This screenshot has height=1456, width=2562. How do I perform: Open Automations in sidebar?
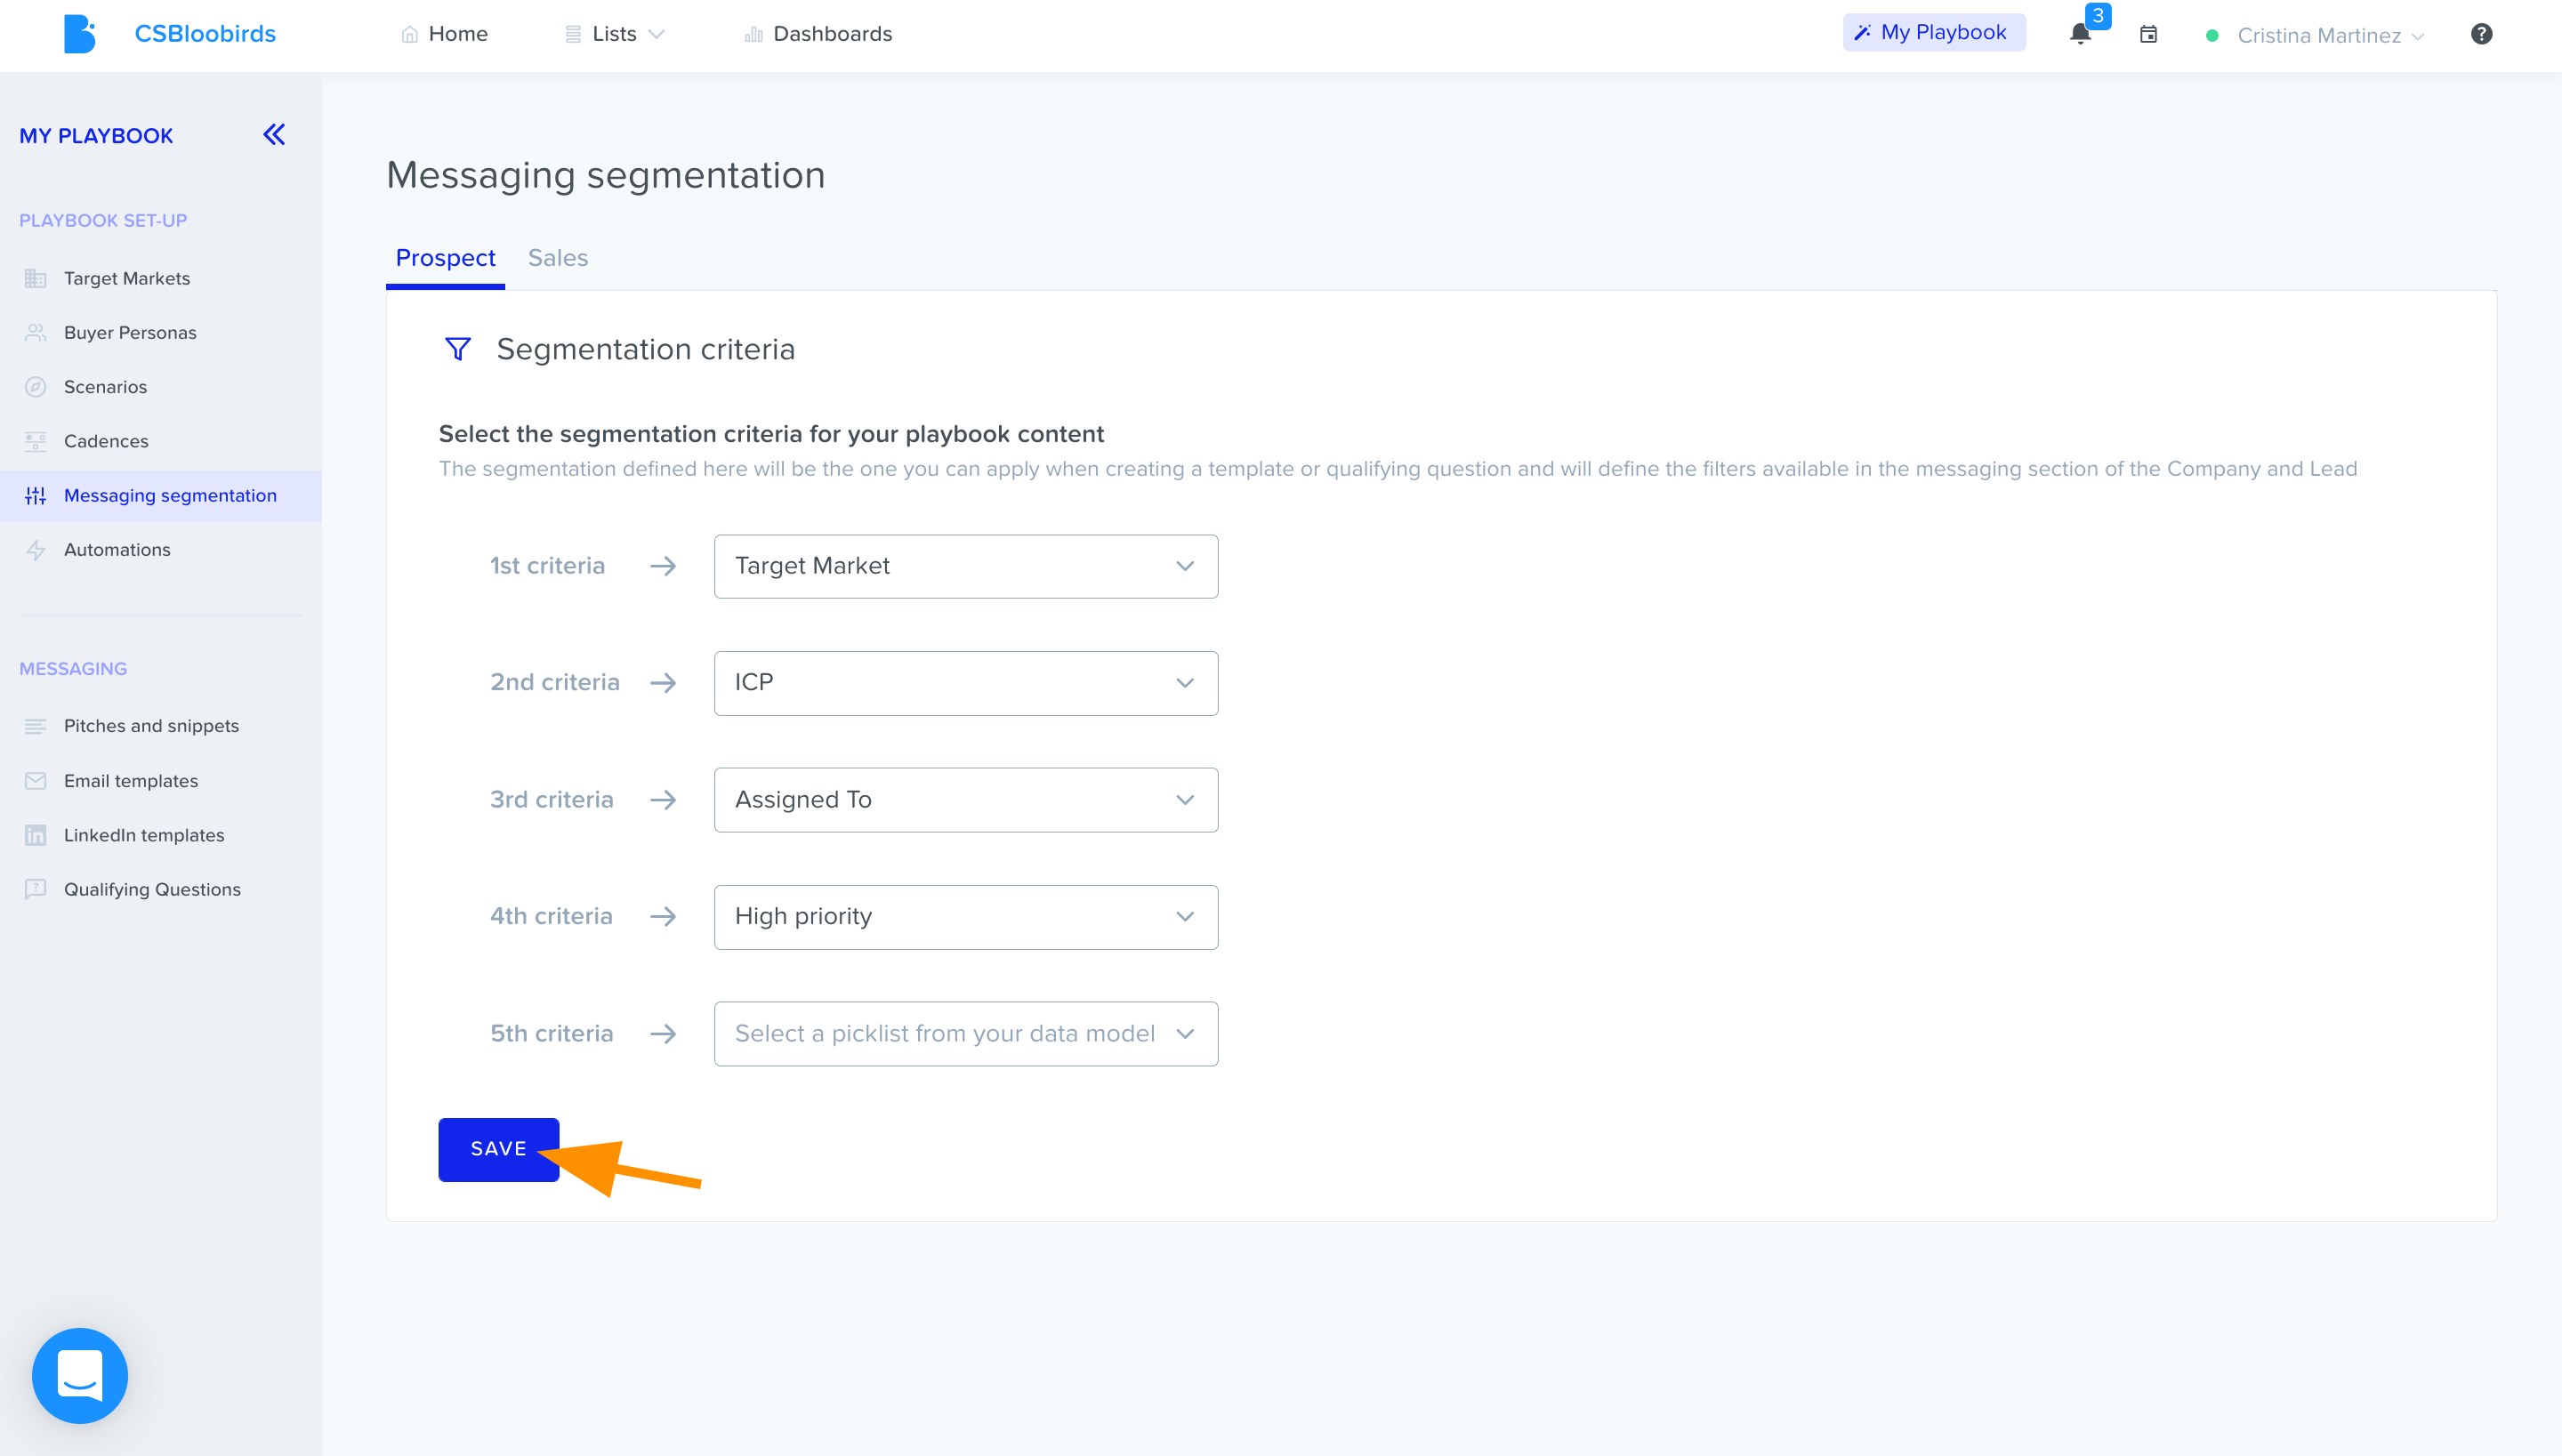click(x=117, y=550)
